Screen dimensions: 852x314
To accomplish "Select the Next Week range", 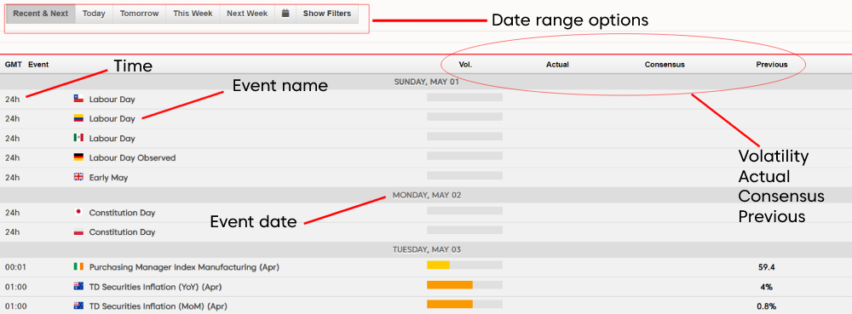I will click(x=247, y=14).
